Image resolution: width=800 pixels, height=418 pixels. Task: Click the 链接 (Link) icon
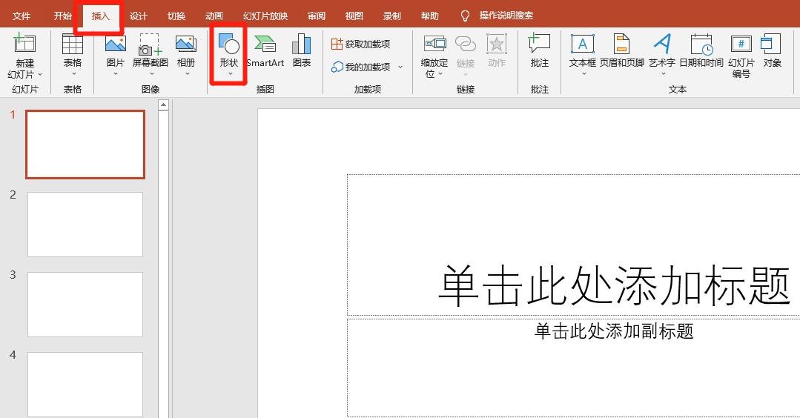[466, 44]
